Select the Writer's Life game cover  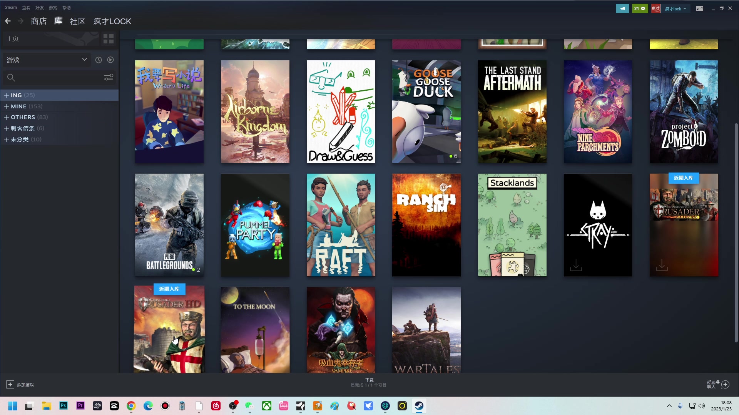coord(169,111)
